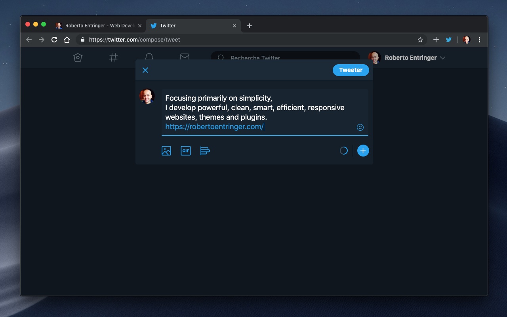The width and height of the screenshot is (507, 317).
Task: Click the robertoentringer.com link in tweet
Action: tap(214, 127)
